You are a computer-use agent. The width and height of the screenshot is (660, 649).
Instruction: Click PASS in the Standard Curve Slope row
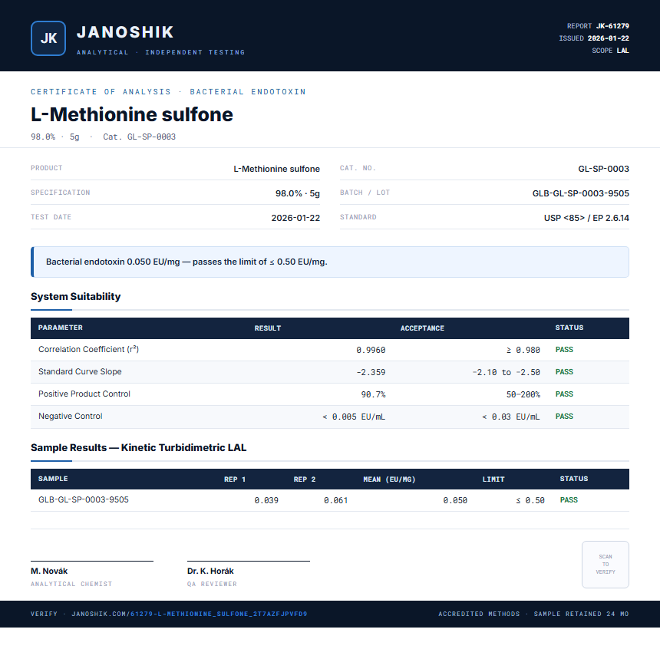[x=564, y=372]
